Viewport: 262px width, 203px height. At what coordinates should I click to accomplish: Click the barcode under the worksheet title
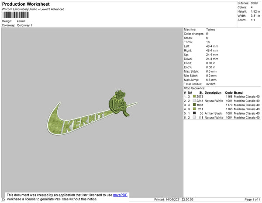(x=15, y=15)
